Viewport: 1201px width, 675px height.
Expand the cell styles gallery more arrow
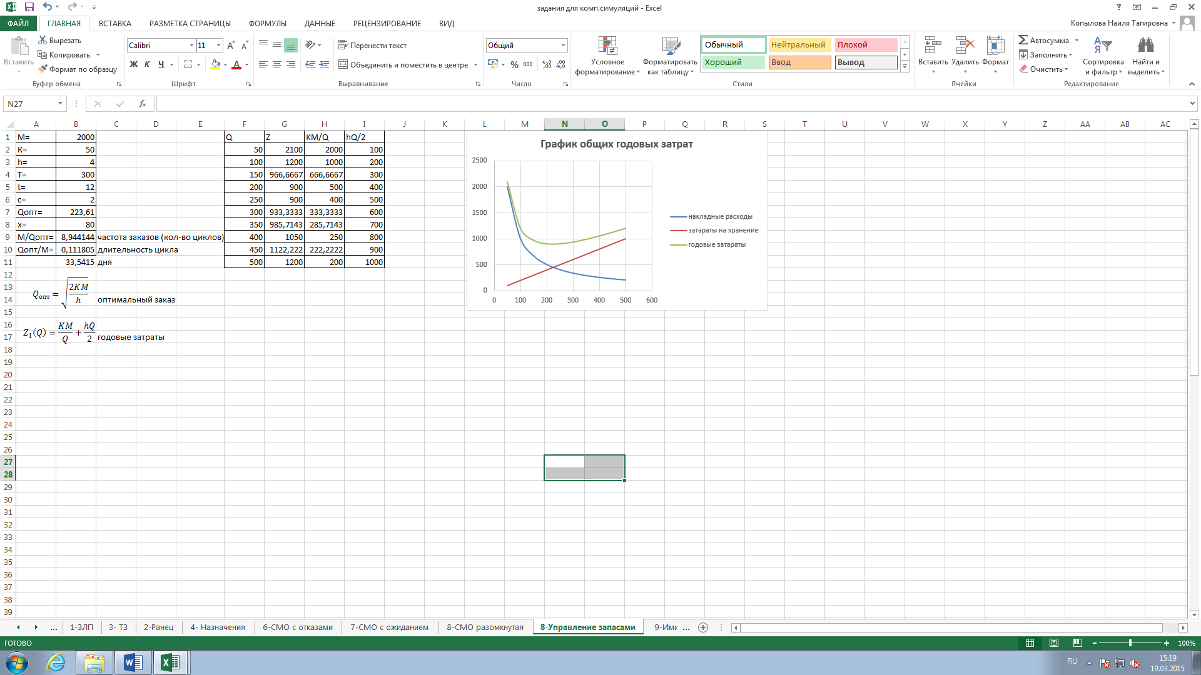click(x=905, y=67)
